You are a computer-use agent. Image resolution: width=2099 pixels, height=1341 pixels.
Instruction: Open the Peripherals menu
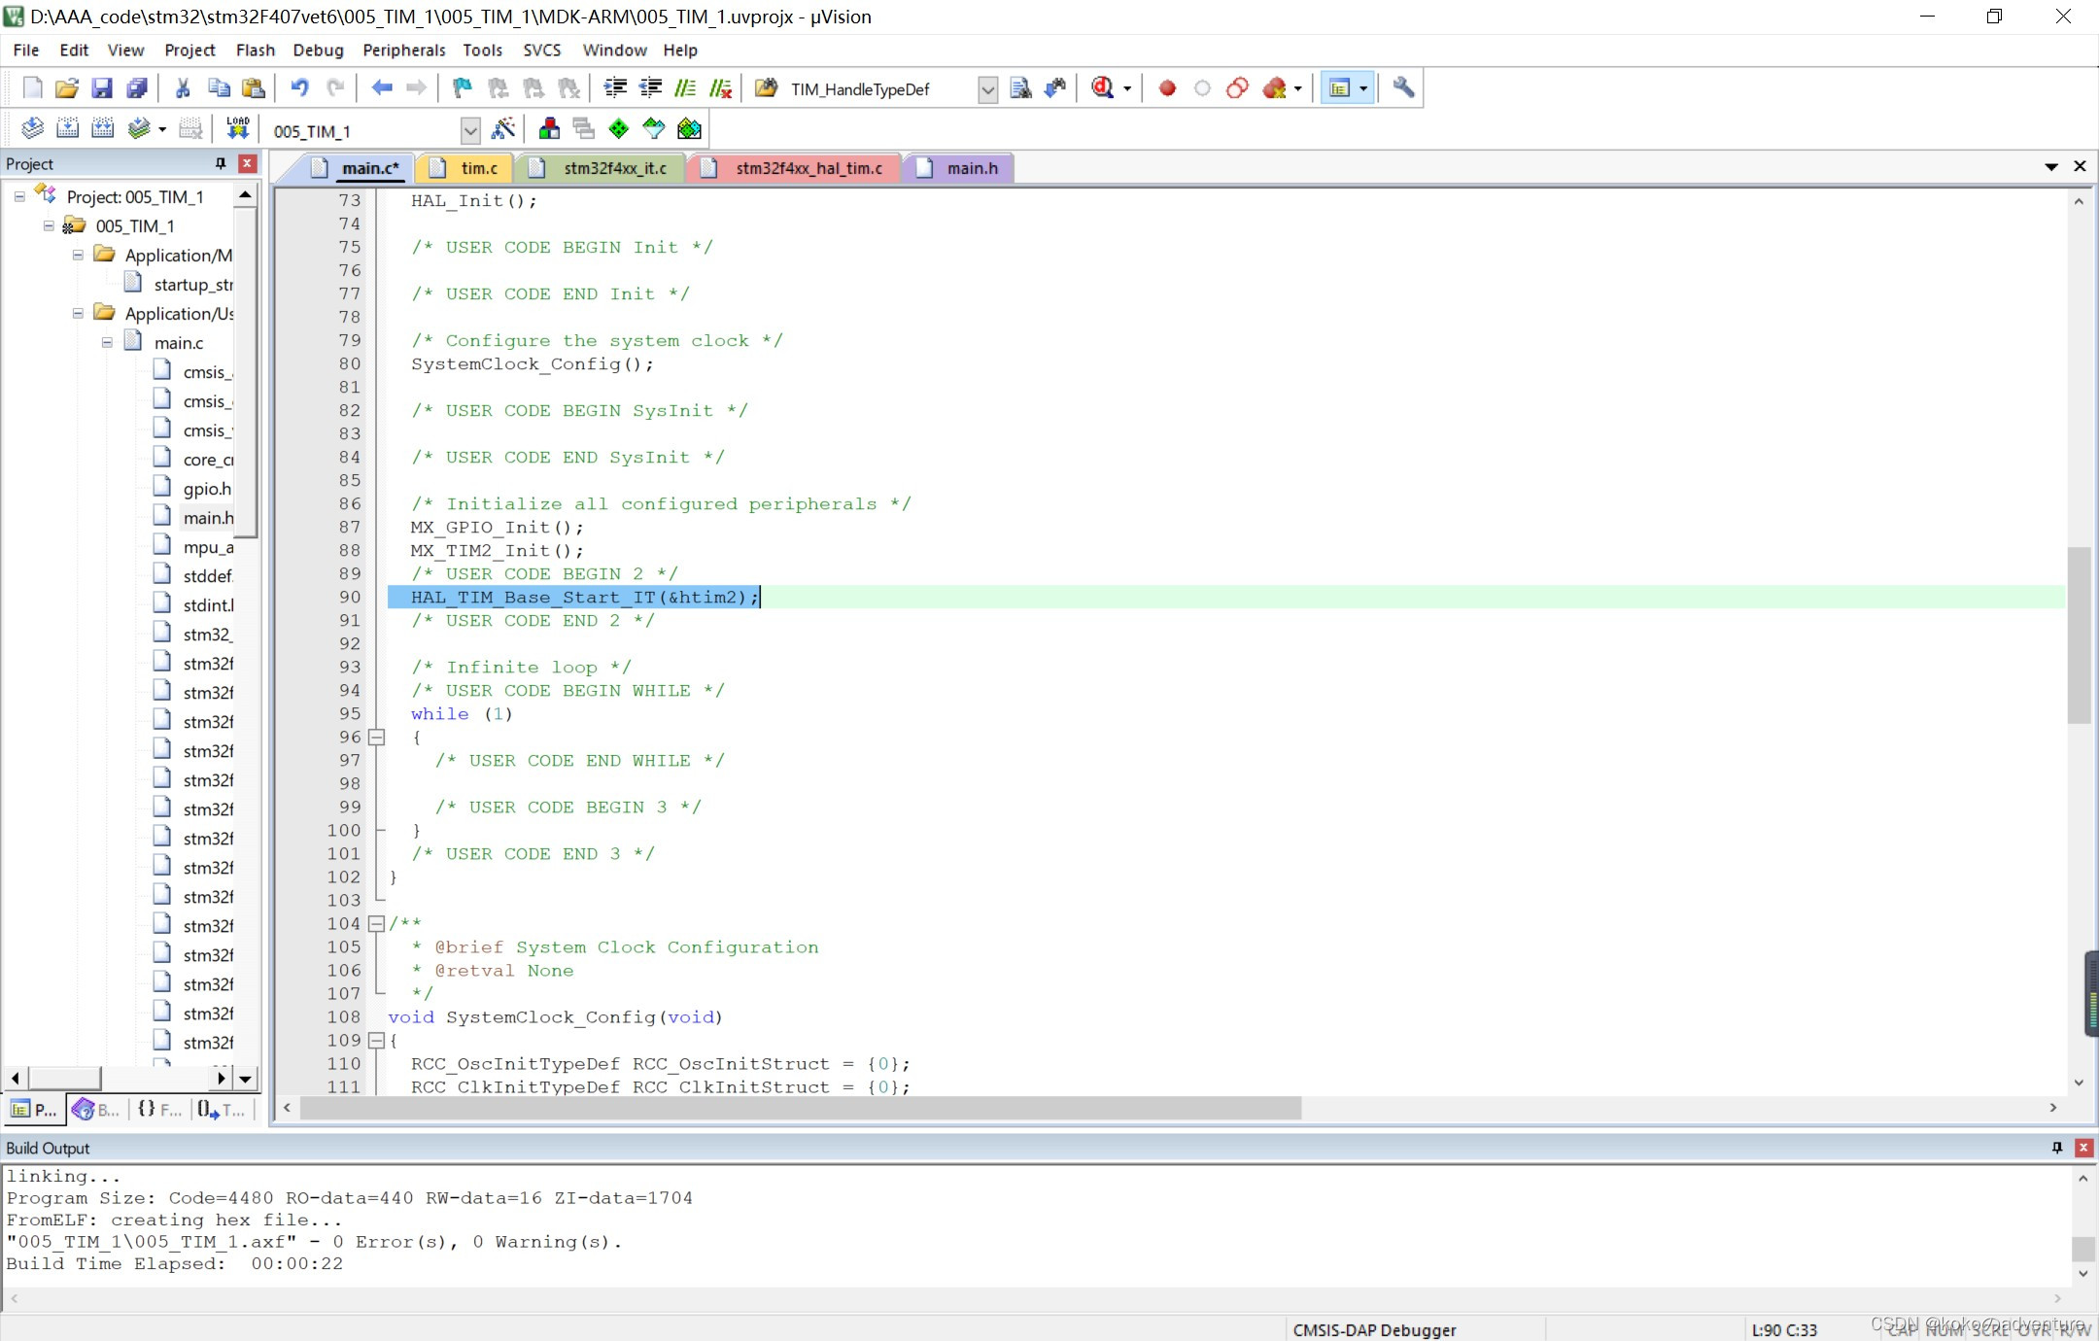pos(403,50)
